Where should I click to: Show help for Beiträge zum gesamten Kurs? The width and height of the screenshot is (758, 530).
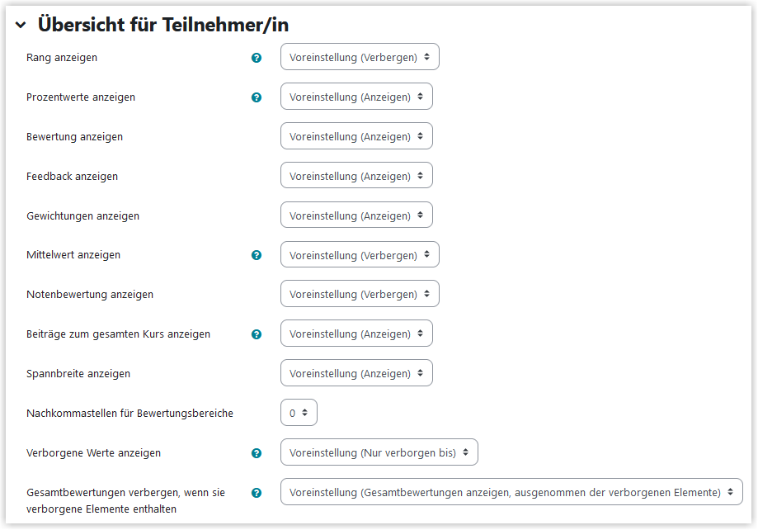coord(257,334)
